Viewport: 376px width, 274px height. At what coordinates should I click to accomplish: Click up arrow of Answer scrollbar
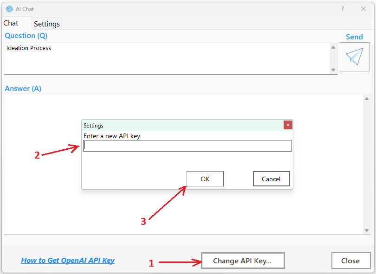(x=367, y=98)
